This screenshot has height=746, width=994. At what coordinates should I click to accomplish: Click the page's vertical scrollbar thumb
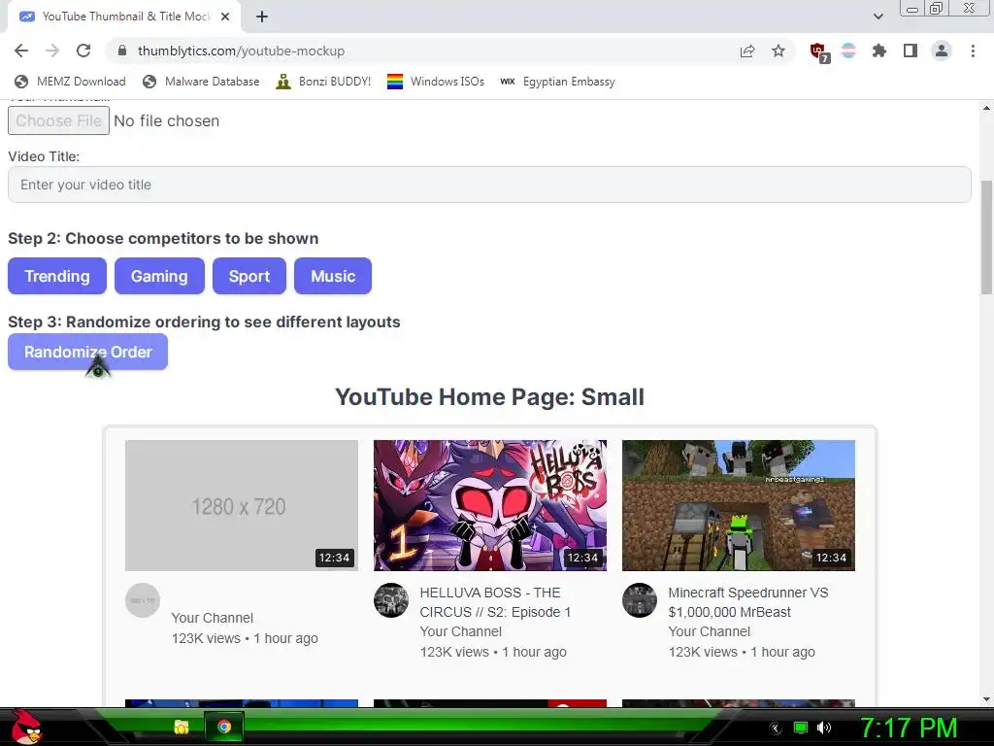pos(986,236)
